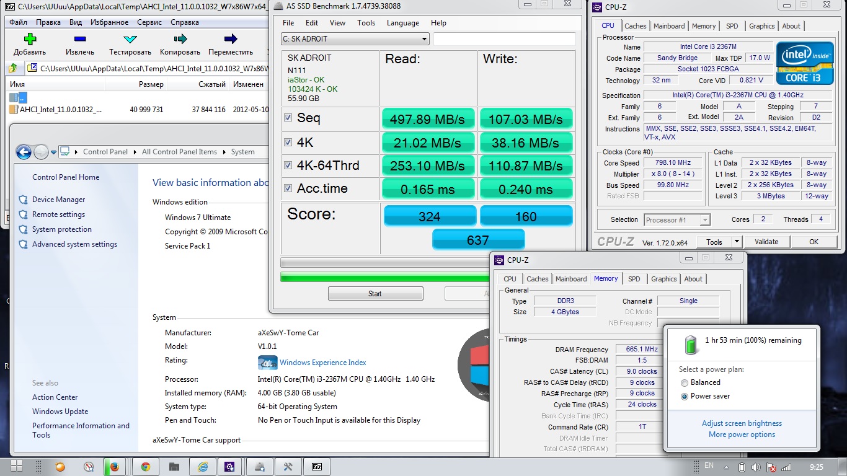Open Internet Explorer from the taskbar
Viewport: 847px width, 476px height.
pos(202,467)
